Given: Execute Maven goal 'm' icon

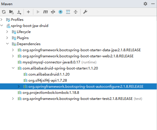Looking at the screenshot, I should [x=45, y=12].
